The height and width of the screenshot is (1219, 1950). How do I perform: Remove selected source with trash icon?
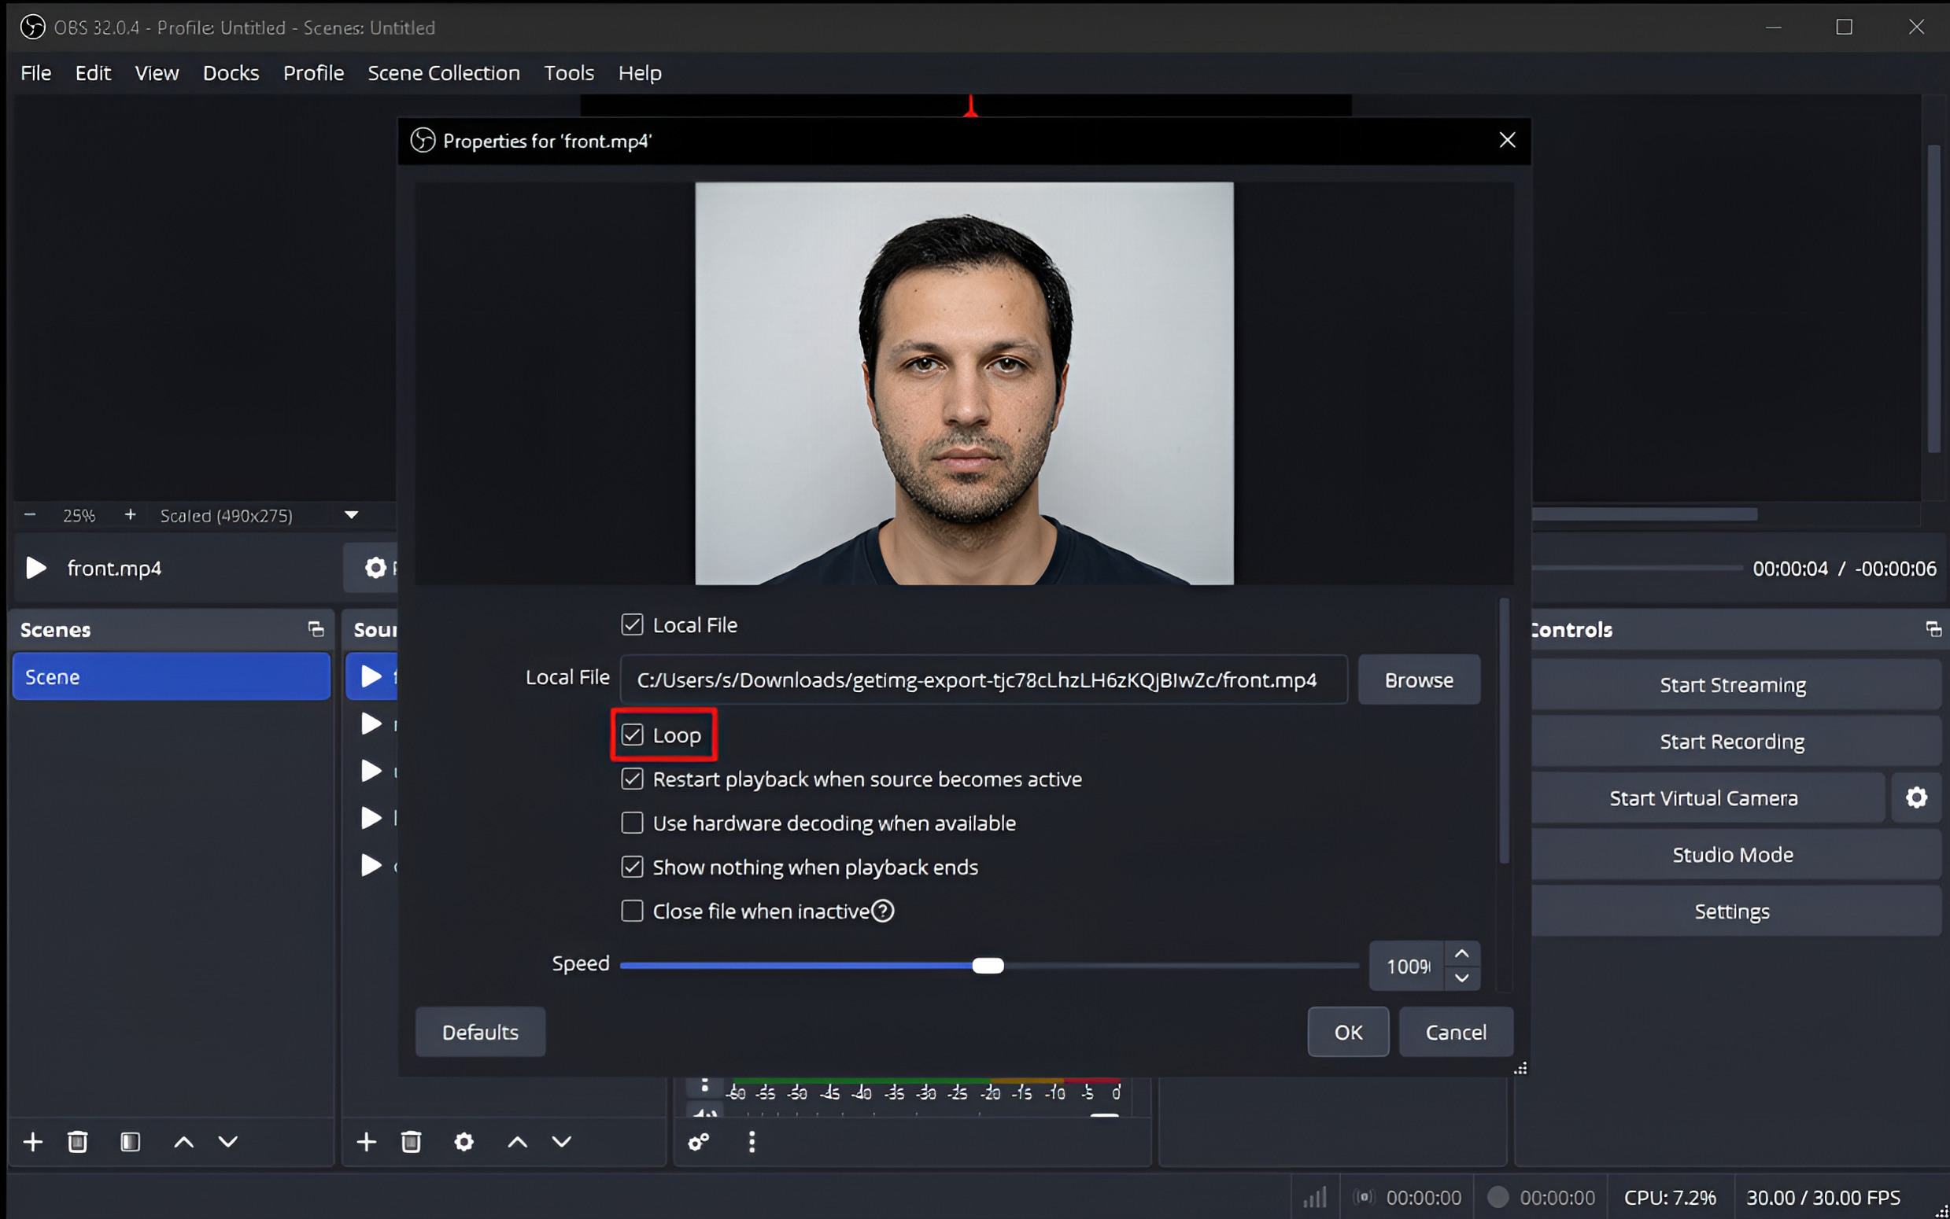(x=412, y=1142)
